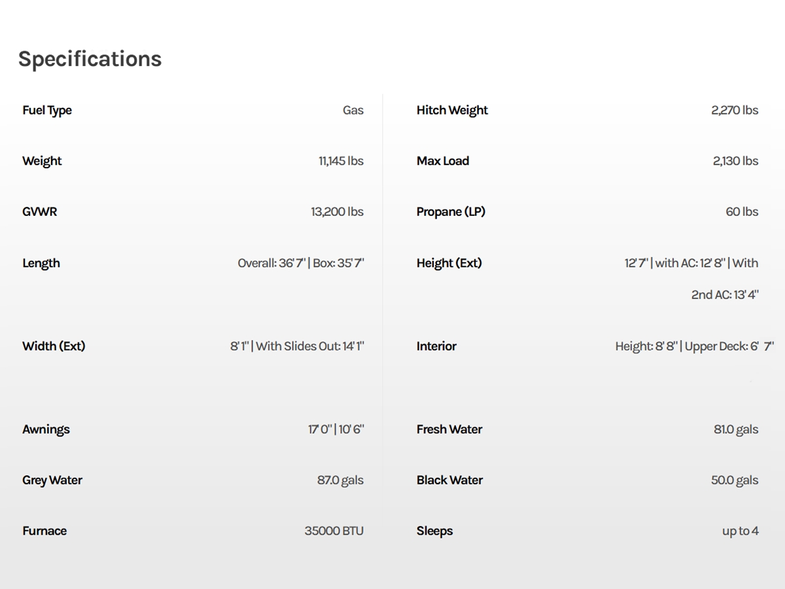Image resolution: width=785 pixels, height=589 pixels.
Task: Click the GVWR label
Action: 39,211
